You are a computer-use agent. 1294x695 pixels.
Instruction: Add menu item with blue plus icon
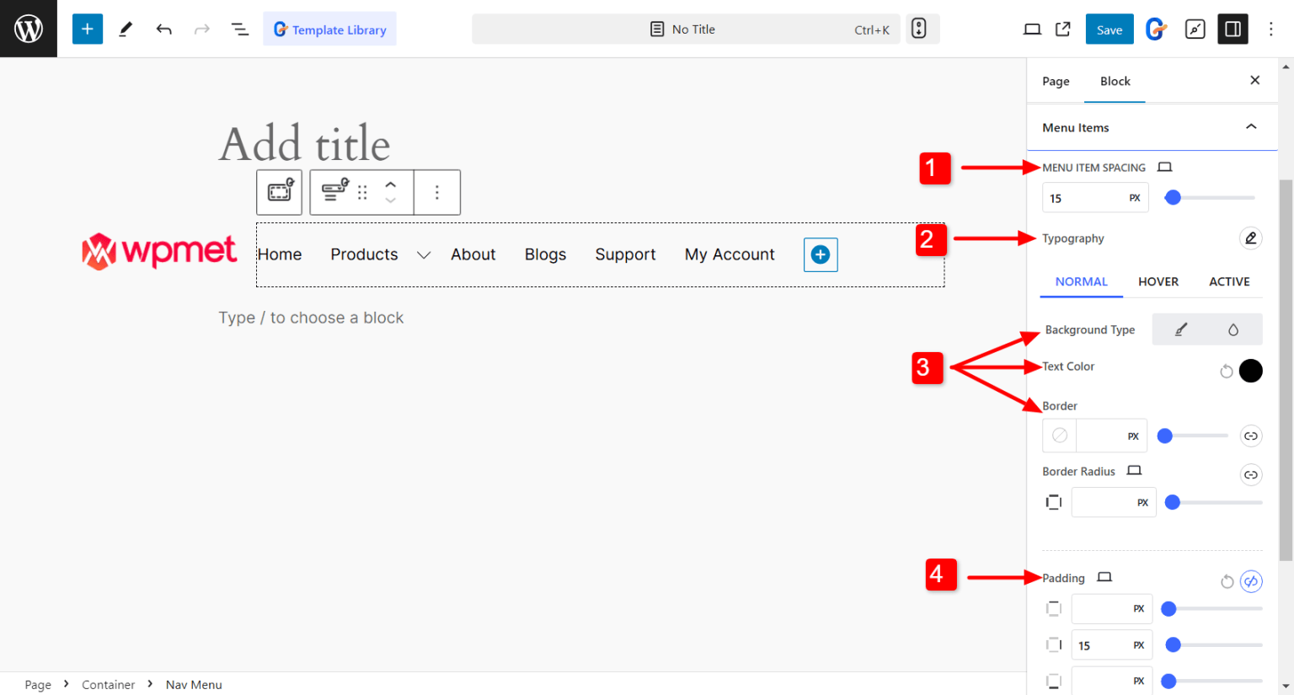pyautogui.click(x=821, y=254)
